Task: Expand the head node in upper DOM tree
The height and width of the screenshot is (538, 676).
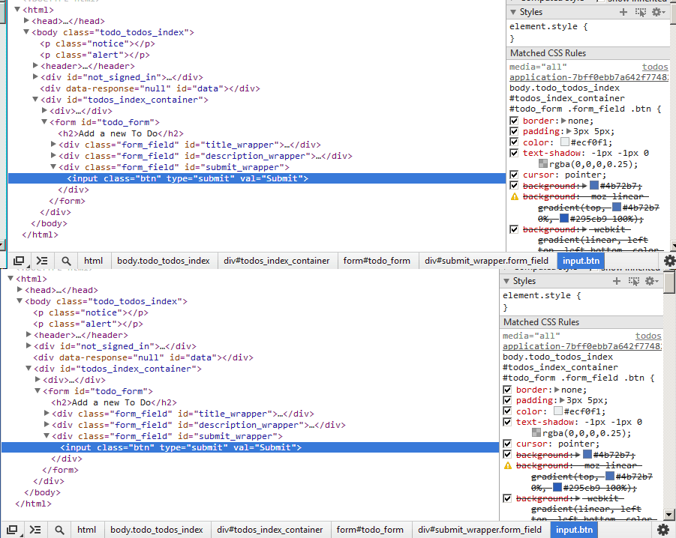Action: click(26, 21)
